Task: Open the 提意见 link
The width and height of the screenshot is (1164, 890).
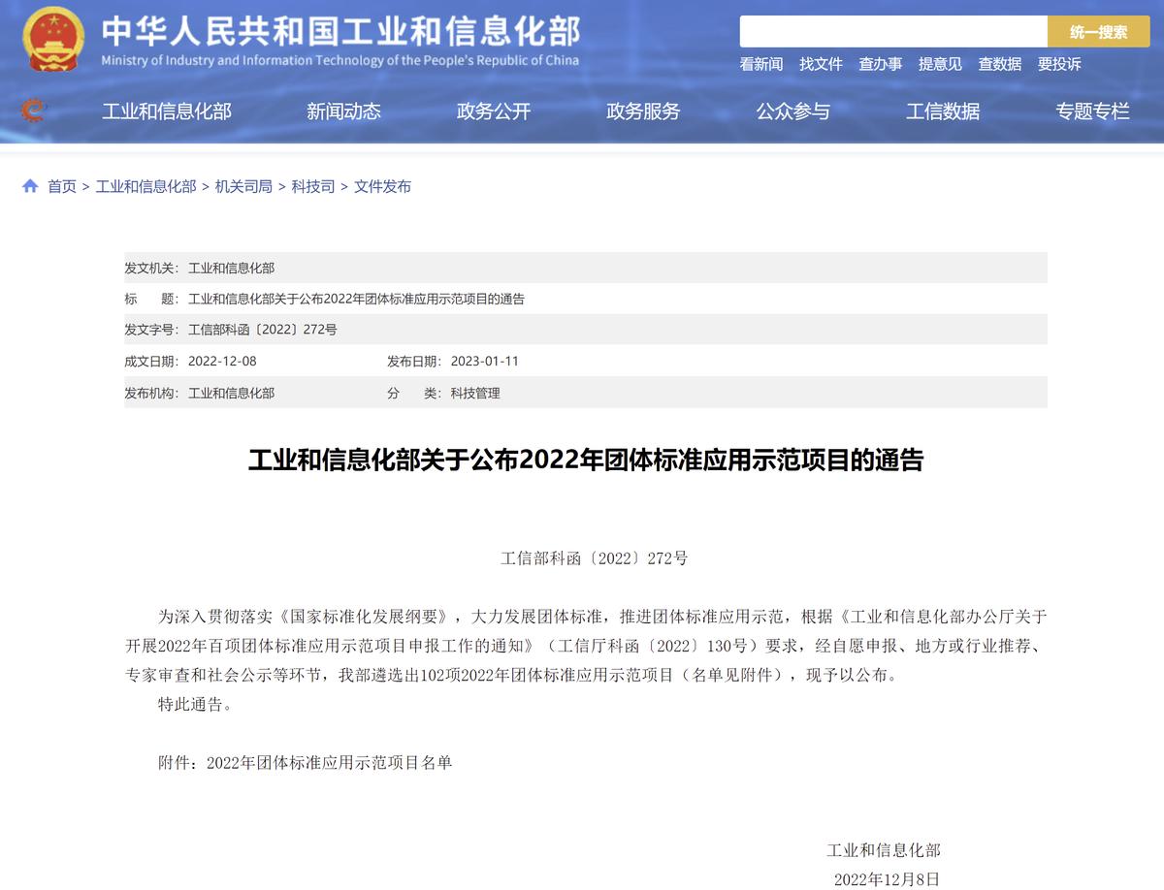Action: tap(939, 64)
